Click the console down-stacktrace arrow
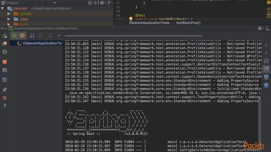 pos(266,53)
